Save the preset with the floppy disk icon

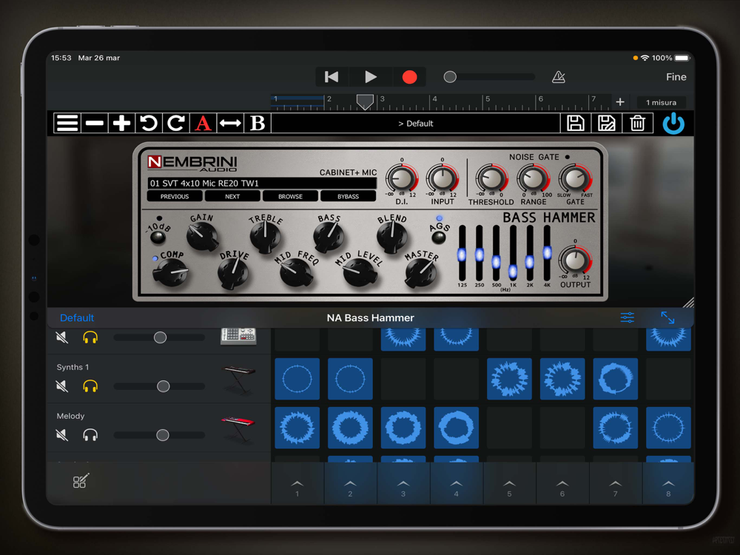click(575, 123)
